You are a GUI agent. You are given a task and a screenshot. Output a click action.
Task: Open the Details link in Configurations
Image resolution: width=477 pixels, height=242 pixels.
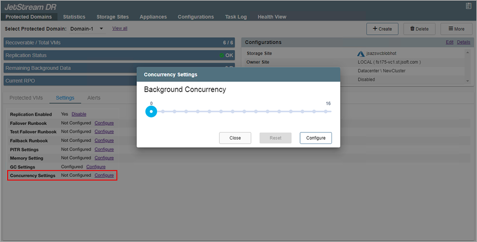coord(463,42)
